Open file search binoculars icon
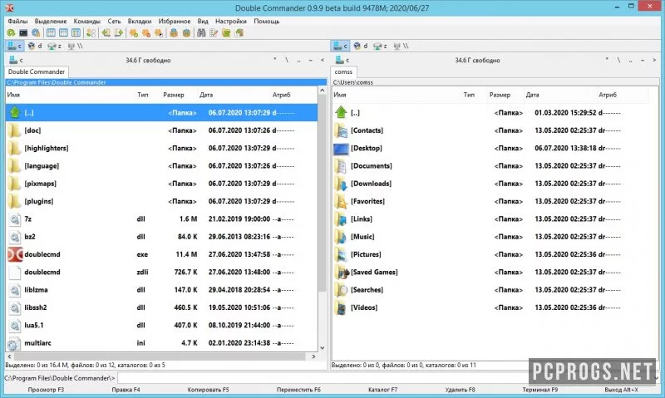665x398 pixels. tap(201, 33)
